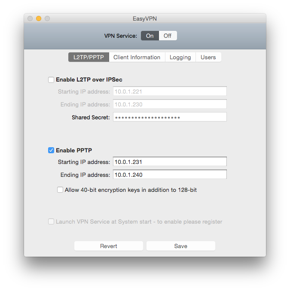This screenshot has width=290, height=291.
Task: Save the VPN settings
Action: 181,246
